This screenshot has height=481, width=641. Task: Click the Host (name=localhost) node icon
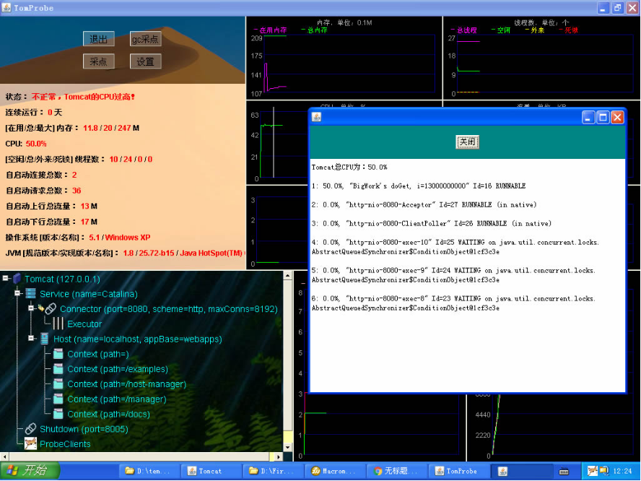point(44,339)
